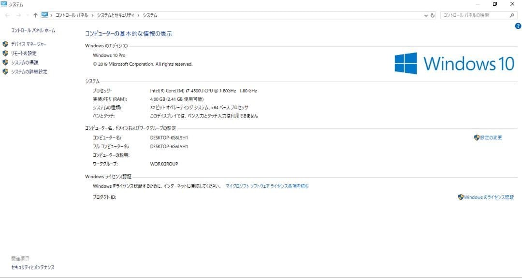
Task: Open デバイス マネージャー link
Action: pyautogui.click(x=29, y=44)
